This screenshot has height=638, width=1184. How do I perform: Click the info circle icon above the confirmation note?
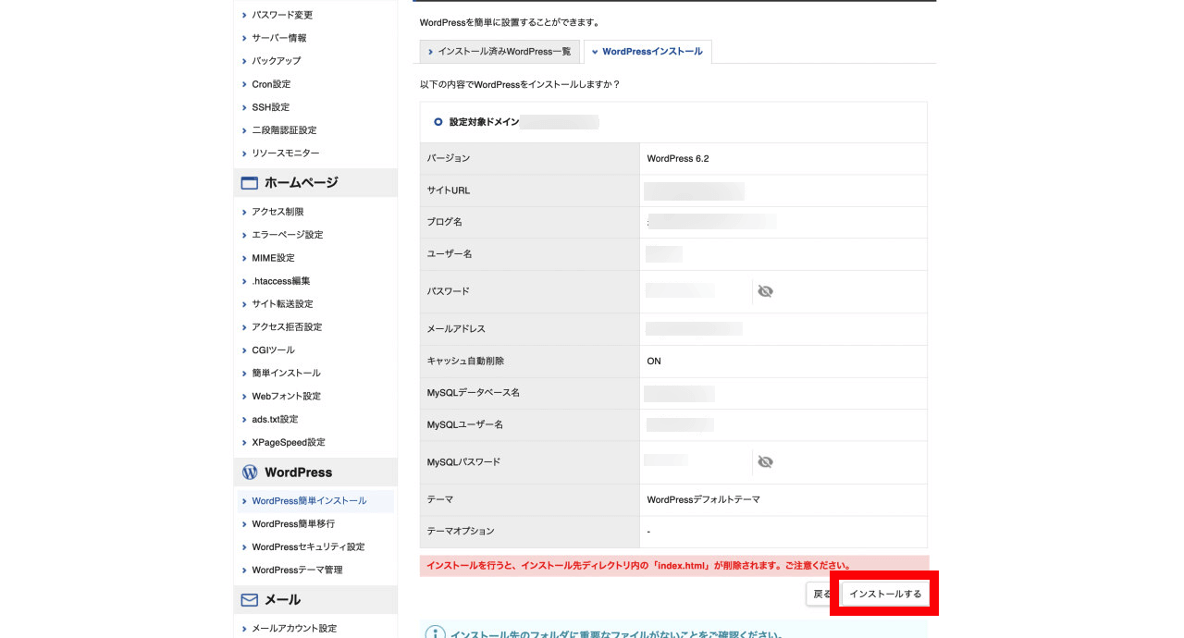click(435, 632)
